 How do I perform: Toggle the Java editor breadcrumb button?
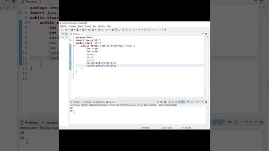pyautogui.click(x=113, y=30)
